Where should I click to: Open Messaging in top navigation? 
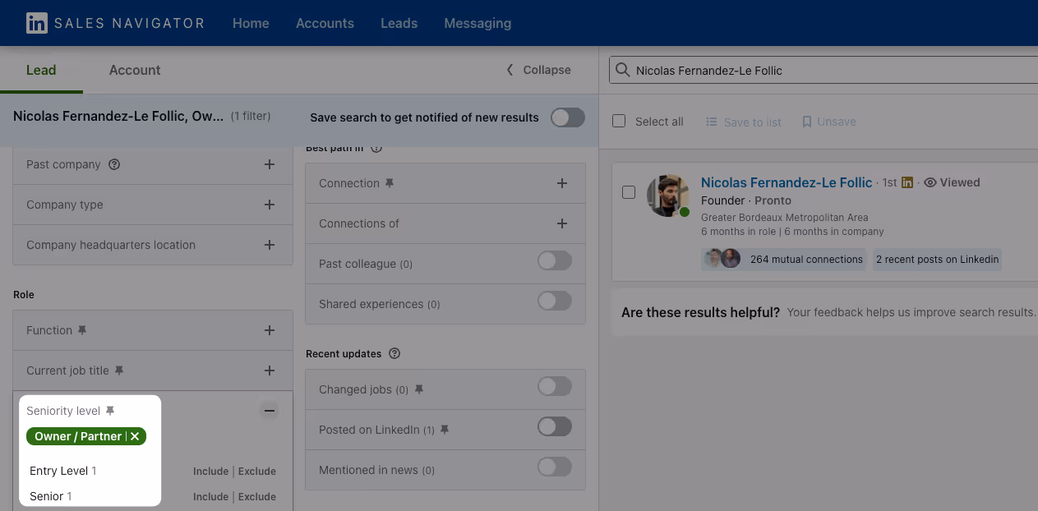[477, 23]
